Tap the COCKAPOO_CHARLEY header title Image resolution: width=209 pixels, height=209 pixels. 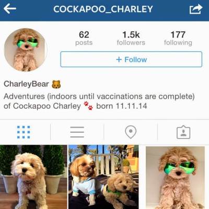coord(103,9)
